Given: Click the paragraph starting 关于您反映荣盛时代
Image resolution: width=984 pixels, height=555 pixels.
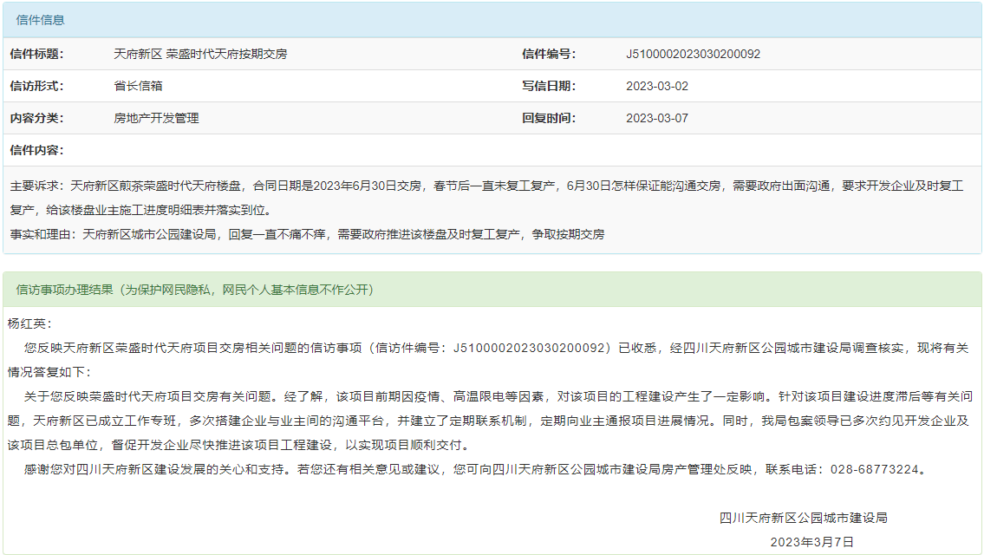Looking at the screenshot, I should tap(490, 421).
